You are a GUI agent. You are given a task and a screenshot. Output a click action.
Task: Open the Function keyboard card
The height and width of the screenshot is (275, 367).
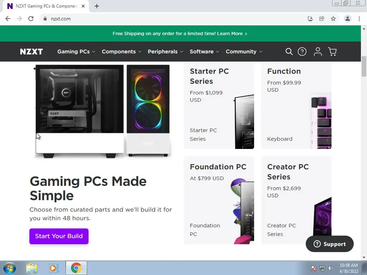click(296, 106)
